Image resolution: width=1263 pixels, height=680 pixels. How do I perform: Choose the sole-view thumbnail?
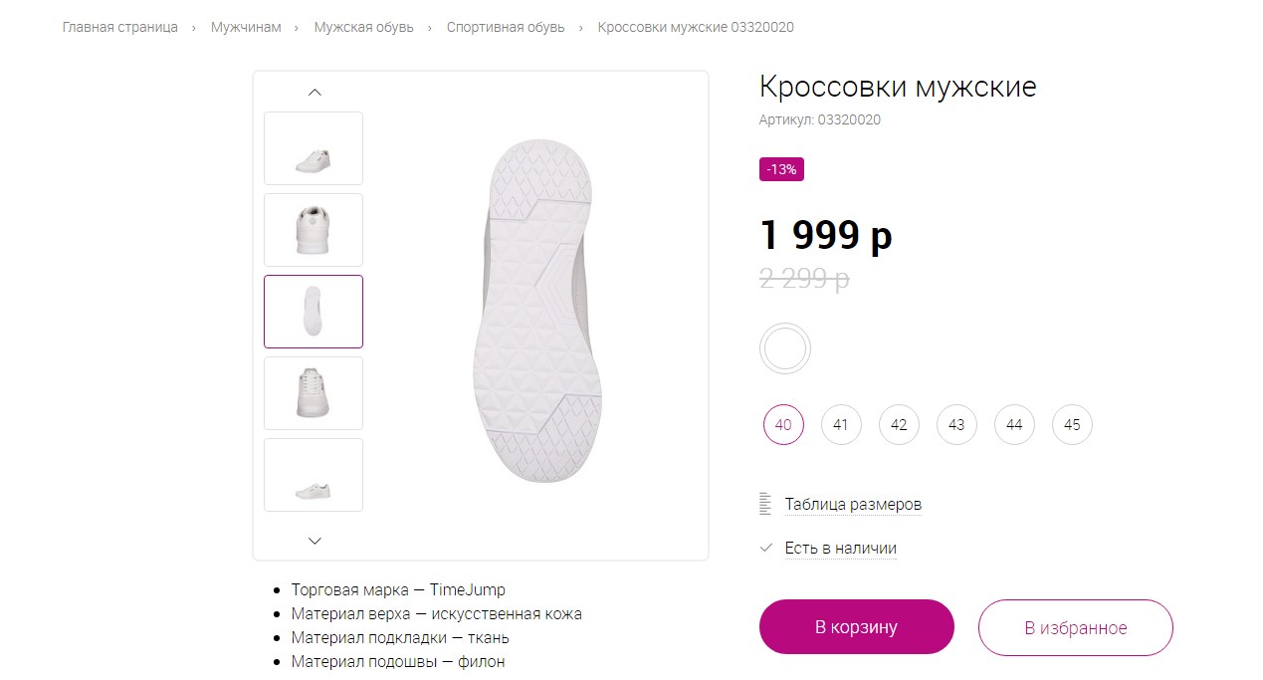(x=314, y=312)
